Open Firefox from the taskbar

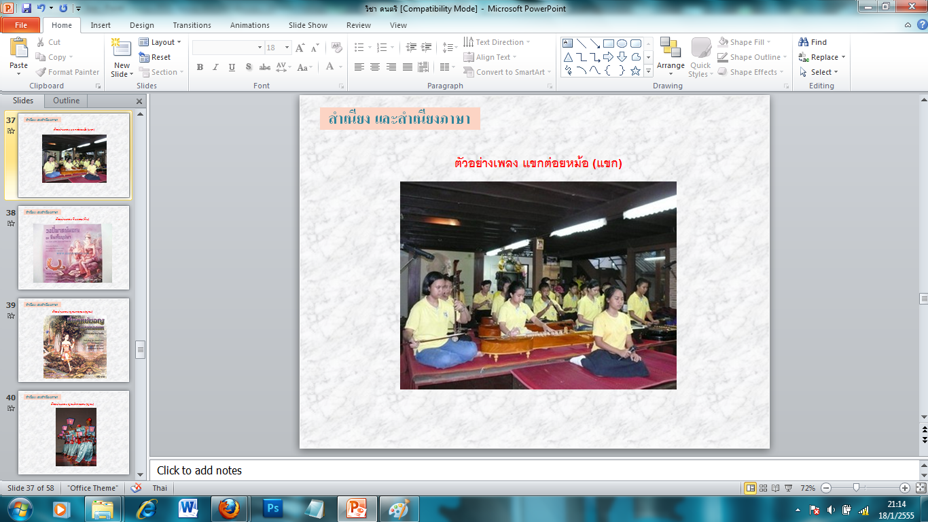(x=229, y=508)
